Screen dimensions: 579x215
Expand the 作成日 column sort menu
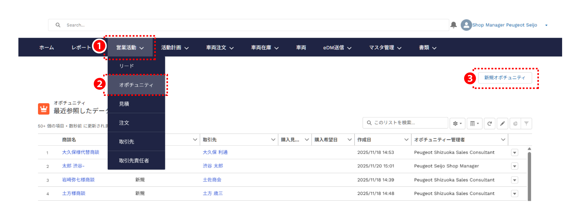tap(406, 140)
